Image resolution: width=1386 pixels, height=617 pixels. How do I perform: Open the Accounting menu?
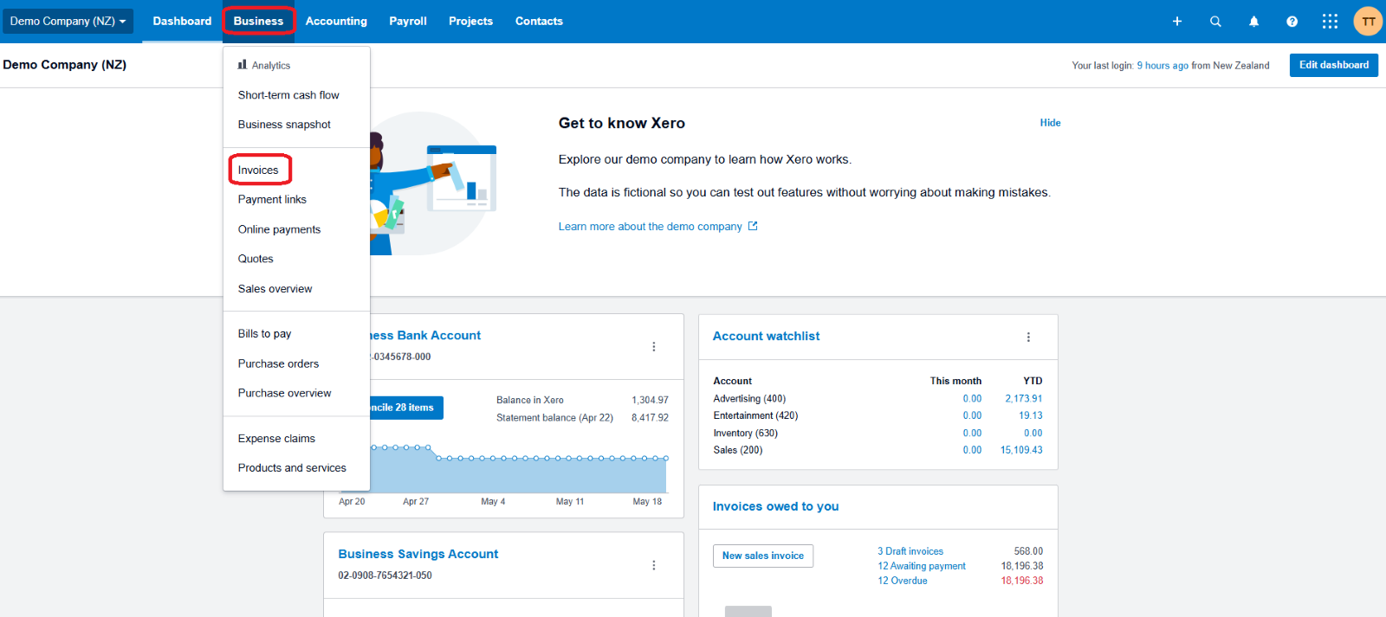click(x=336, y=22)
